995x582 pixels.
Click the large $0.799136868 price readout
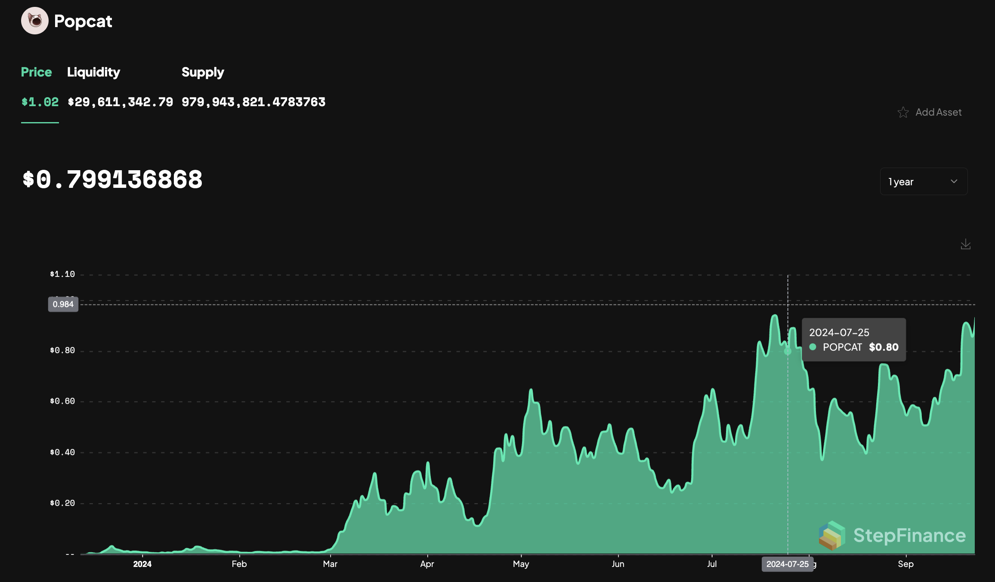click(x=112, y=179)
